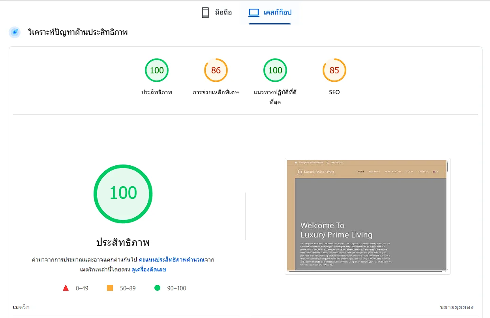This screenshot has height=318, width=490.
Task: Select the แนวทางปฏิบัติที่ดีที่สุด score gauge
Action: click(x=275, y=70)
